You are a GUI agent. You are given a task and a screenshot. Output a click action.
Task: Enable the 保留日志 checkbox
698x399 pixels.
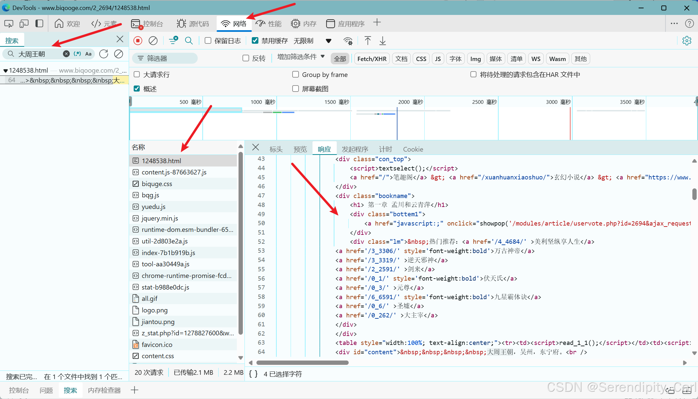(208, 40)
